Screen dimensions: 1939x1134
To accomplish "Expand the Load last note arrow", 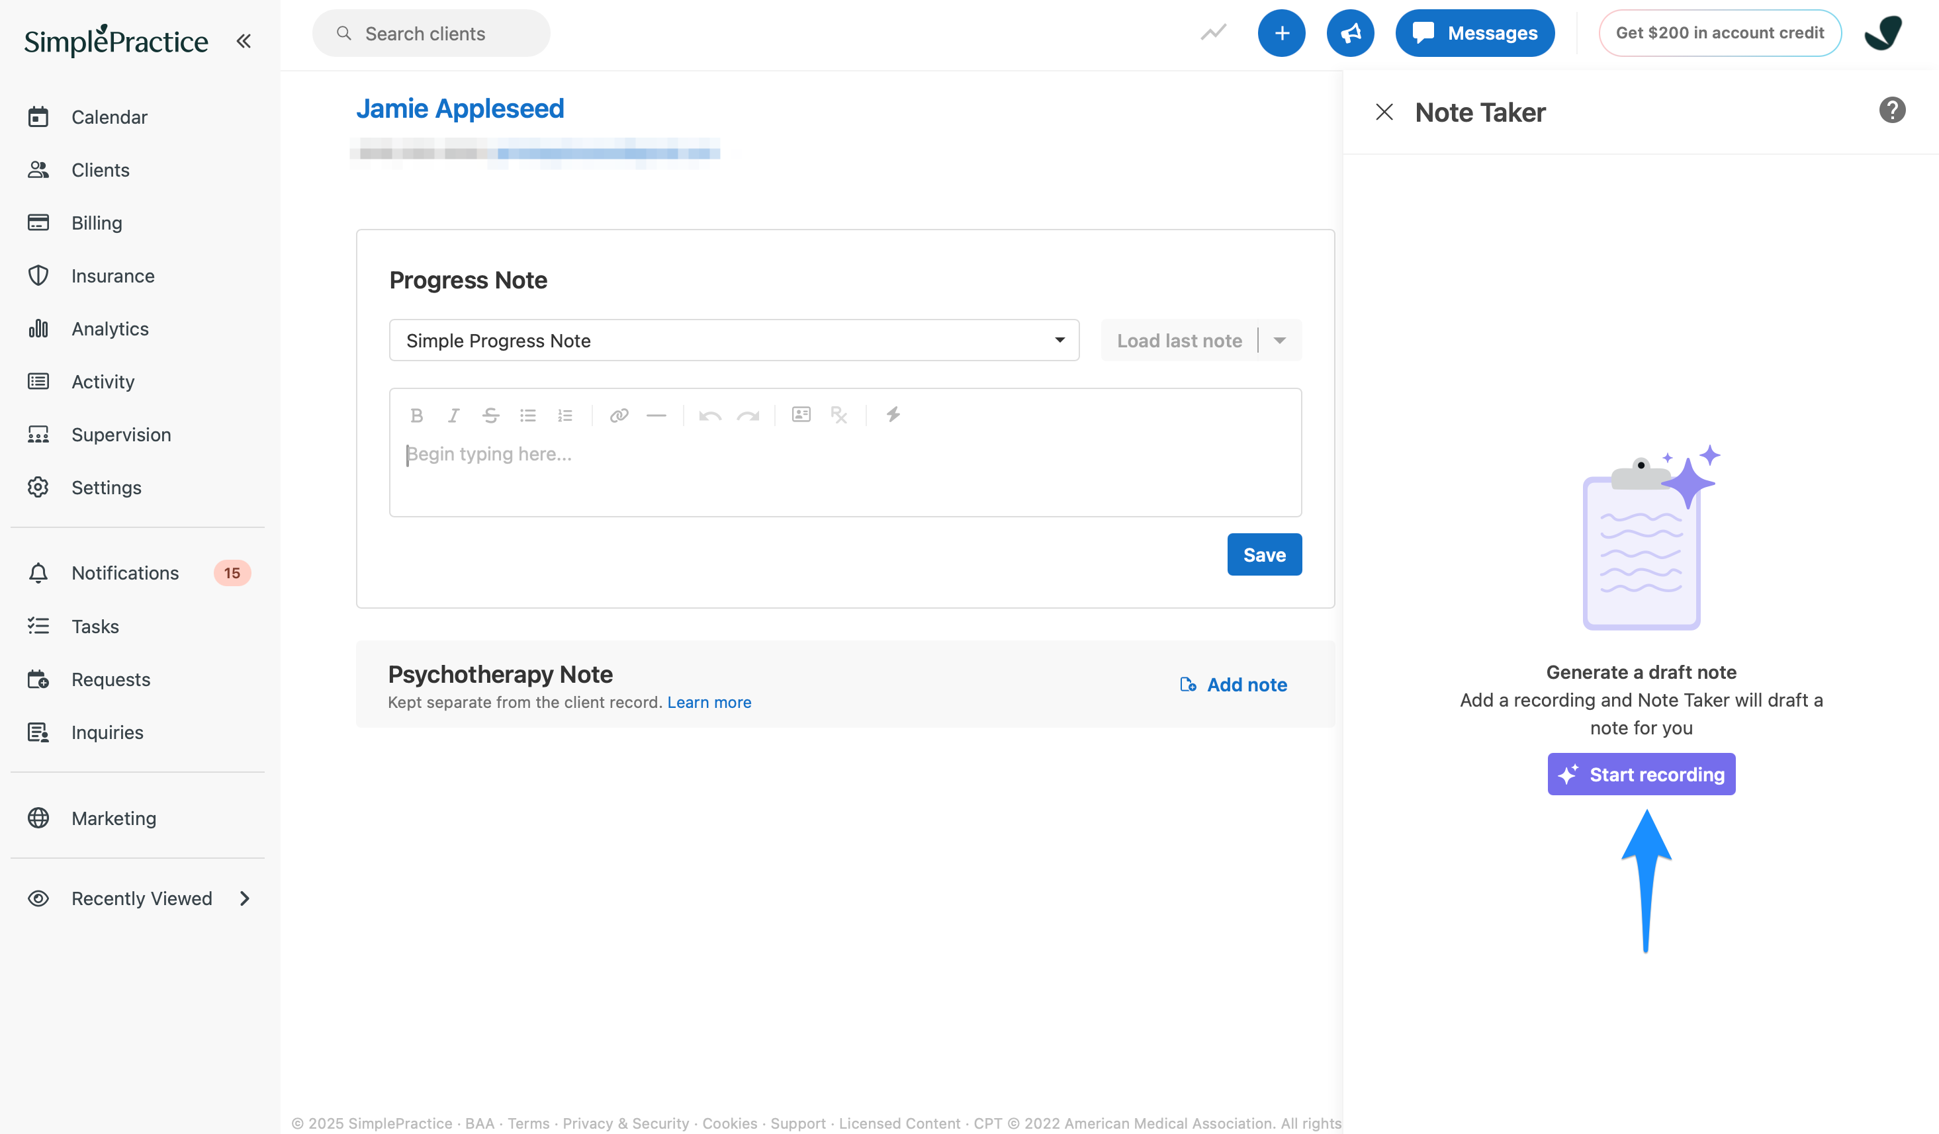I will (1280, 340).
